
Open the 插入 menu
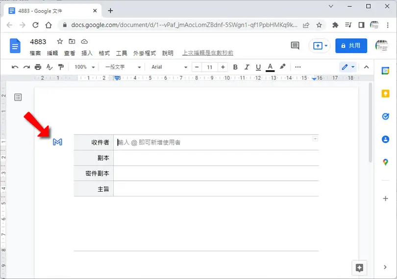(87, 53)
